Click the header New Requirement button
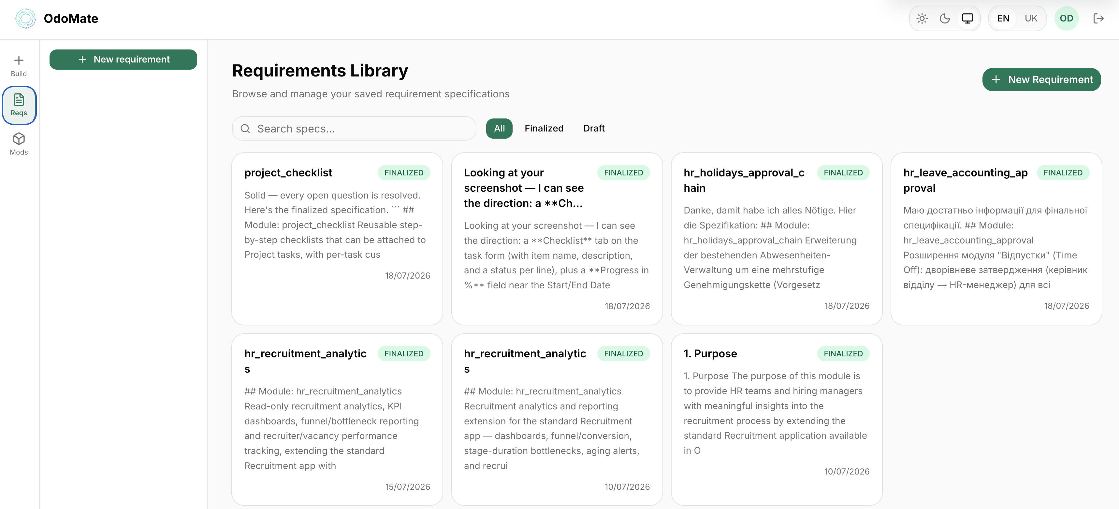1119x509 pixels. (x=1041, y=79)
